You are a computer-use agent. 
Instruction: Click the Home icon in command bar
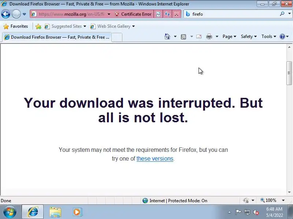[x=167, y=36]
